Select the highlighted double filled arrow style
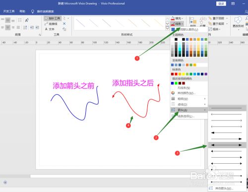The width and height of the screenshot is (248, 192). pos(227,145)
